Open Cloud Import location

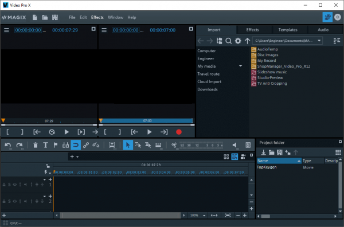pyautogui.click(x=209, y=81)
